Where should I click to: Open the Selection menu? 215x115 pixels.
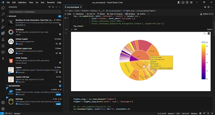22,3
